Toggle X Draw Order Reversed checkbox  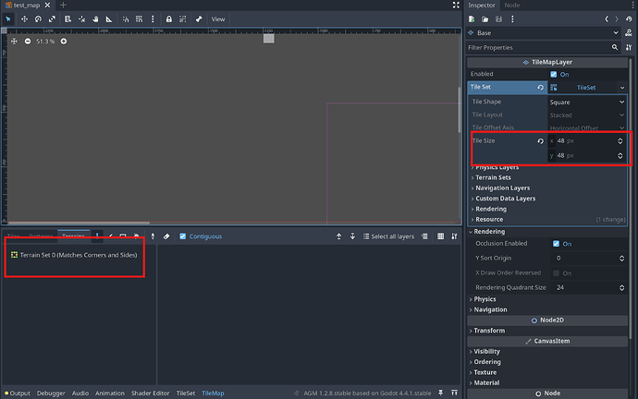coord(557,273)
